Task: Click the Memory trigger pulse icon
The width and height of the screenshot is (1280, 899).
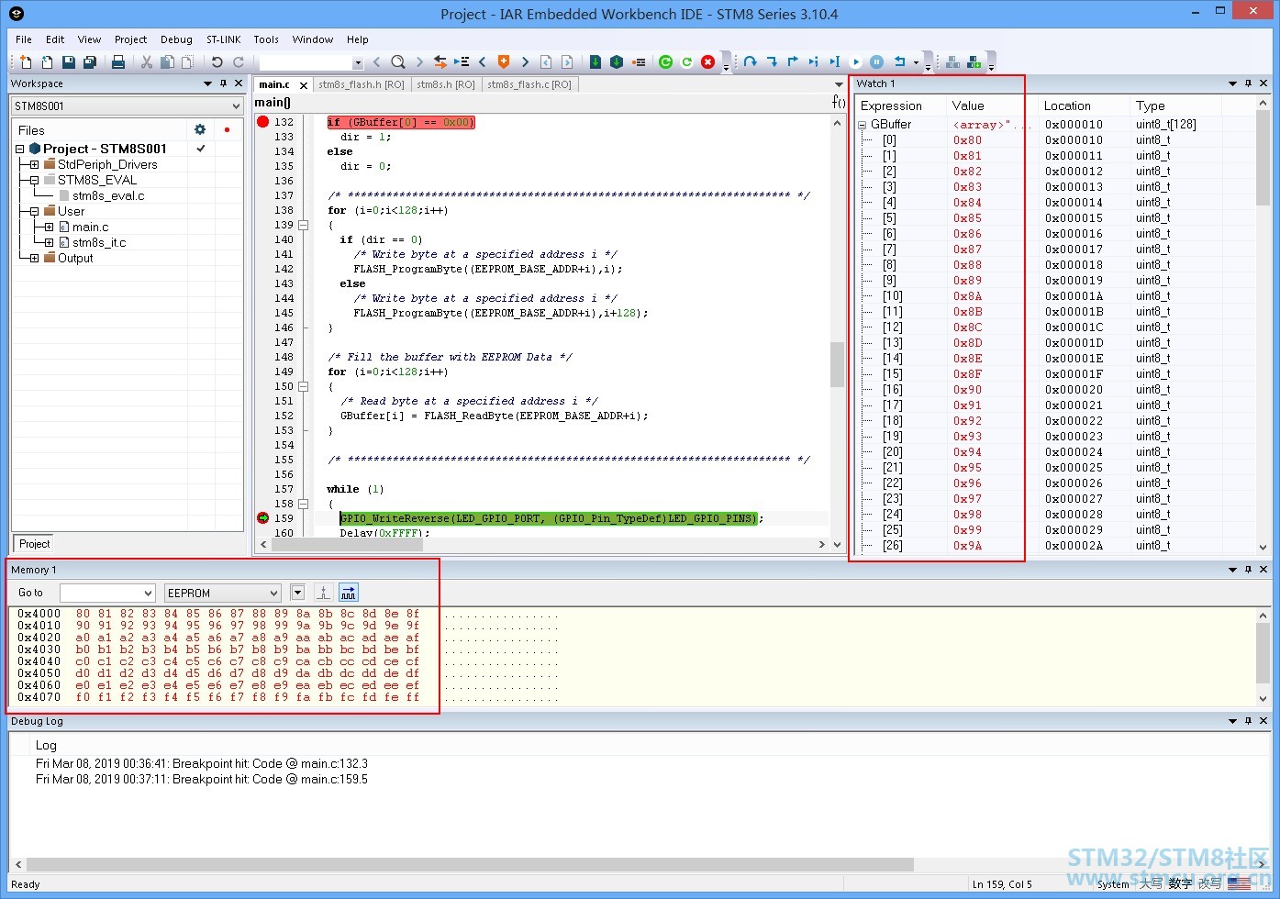Action: tap(324, 593)
